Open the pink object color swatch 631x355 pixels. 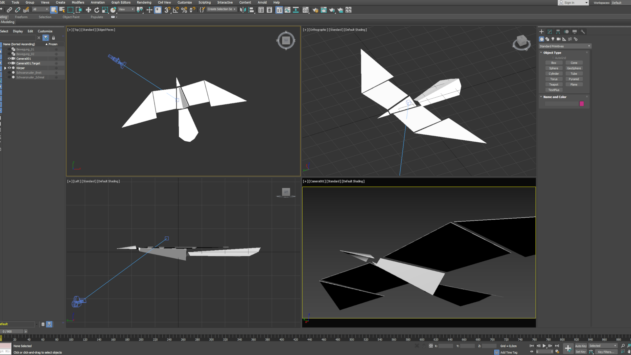pos(582,104)
